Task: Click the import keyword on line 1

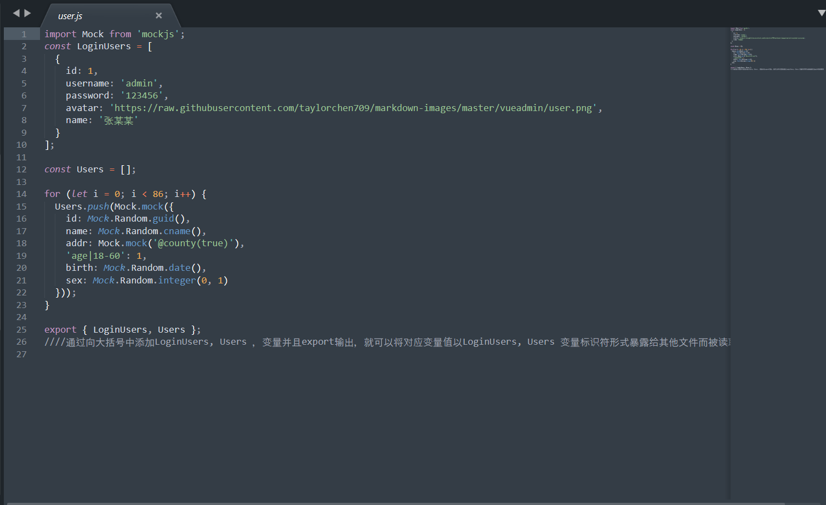Action: (x=60, y=34)
